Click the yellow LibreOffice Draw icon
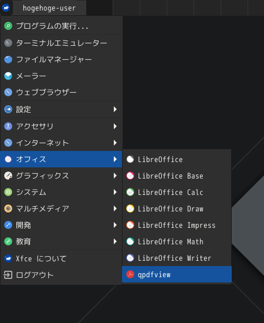This screenshot has height=323, width=264. (130, 208)
